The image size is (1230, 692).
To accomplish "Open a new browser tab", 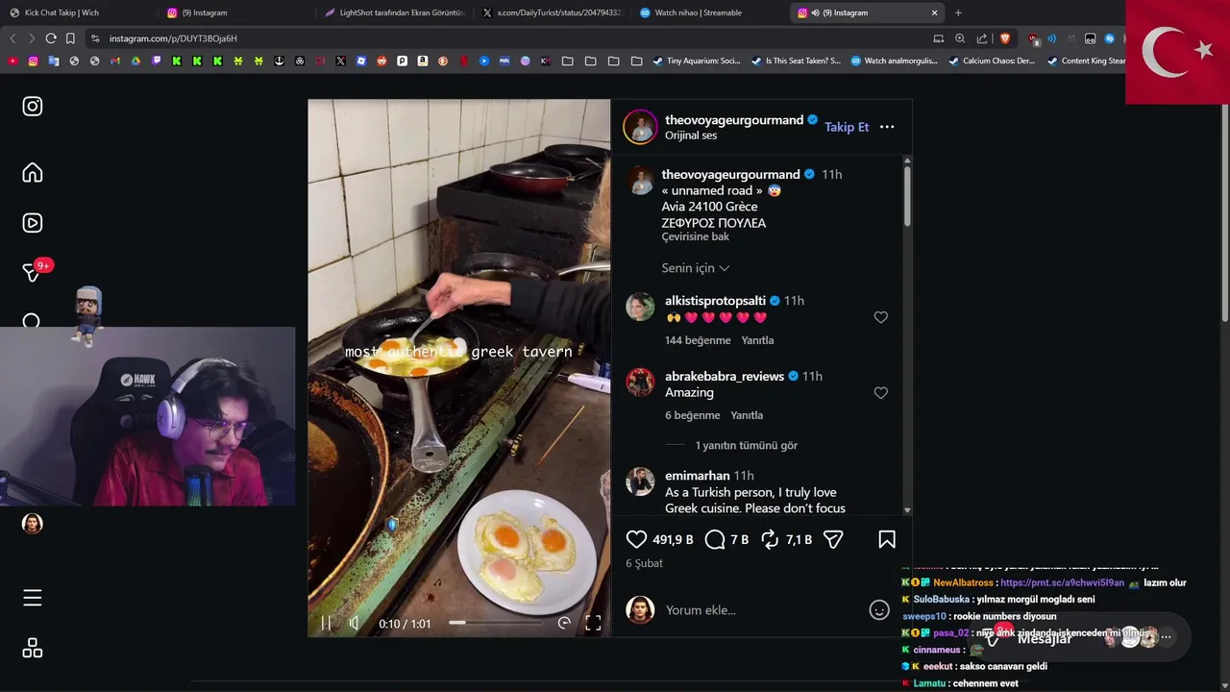I will click(958, 12).
